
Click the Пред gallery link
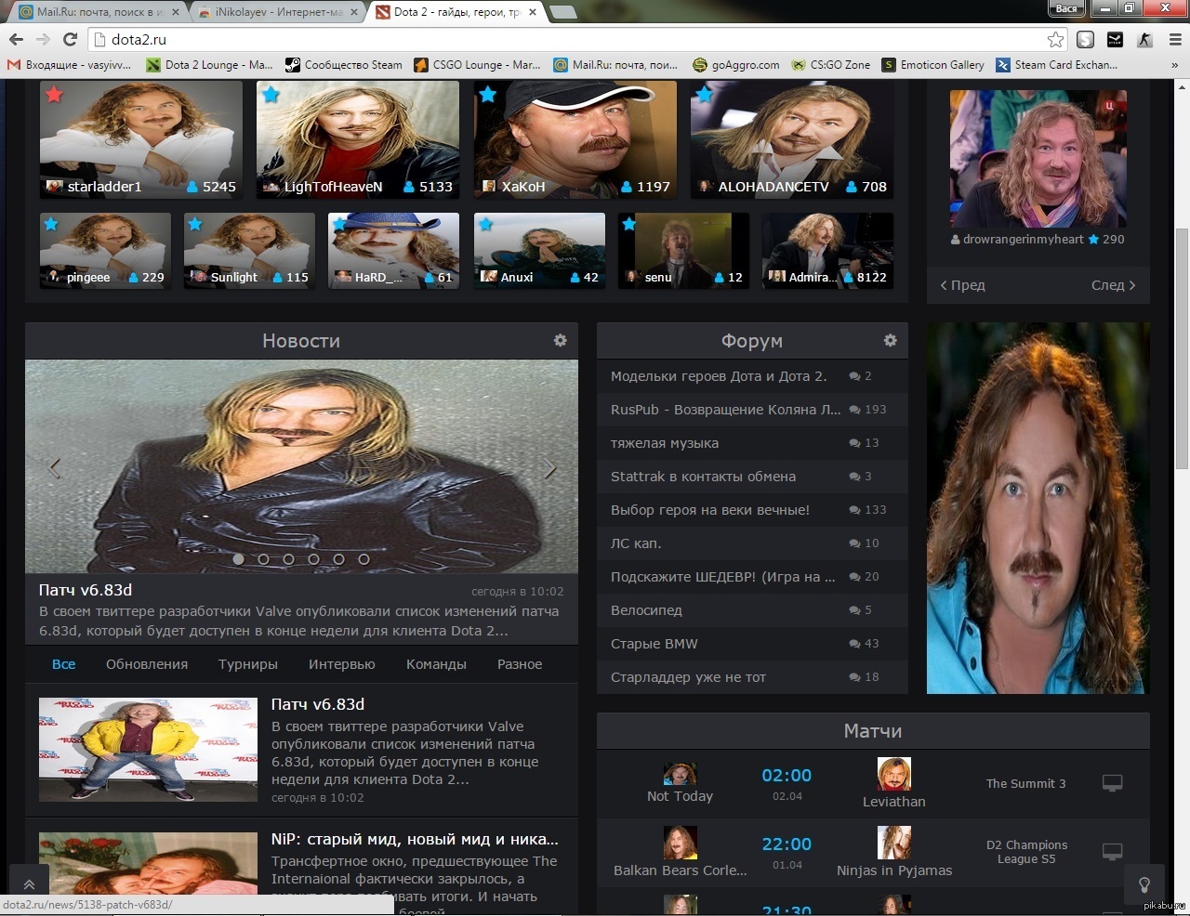pyautogui.click(x=962, y=285)
